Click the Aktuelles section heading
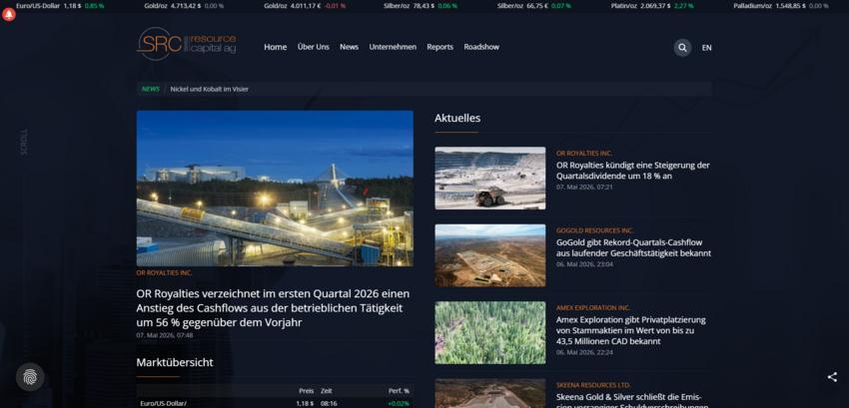This screenshot has height=408, width=849. pos(457,118)
